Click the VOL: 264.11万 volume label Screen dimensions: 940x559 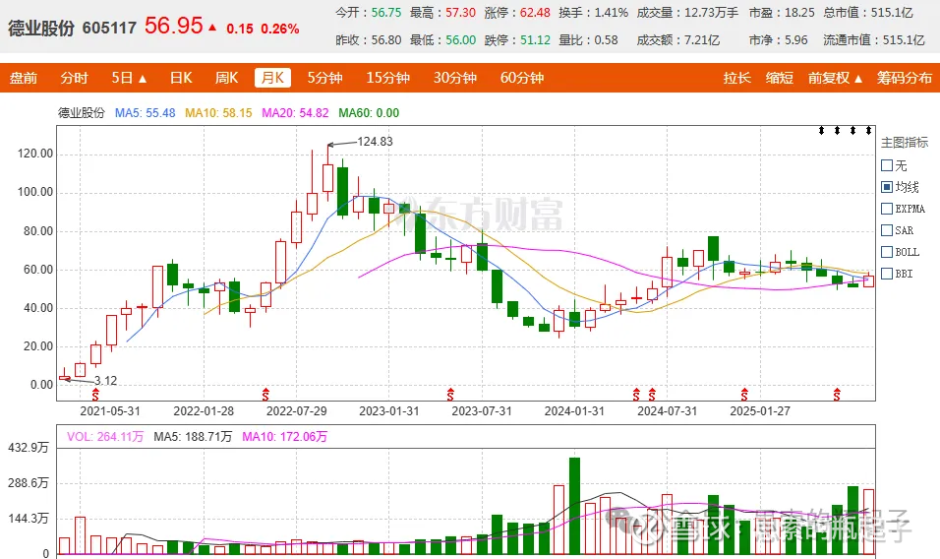pyautogui.click(x=105, y=437)
